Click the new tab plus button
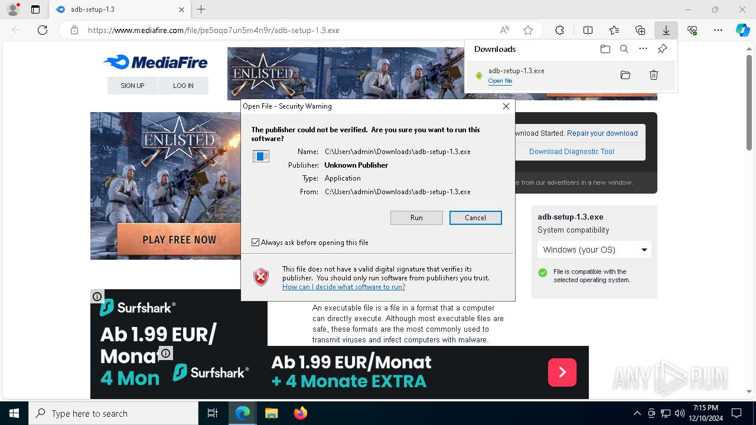This screenshot has width=756, height=425. (201, 9)
